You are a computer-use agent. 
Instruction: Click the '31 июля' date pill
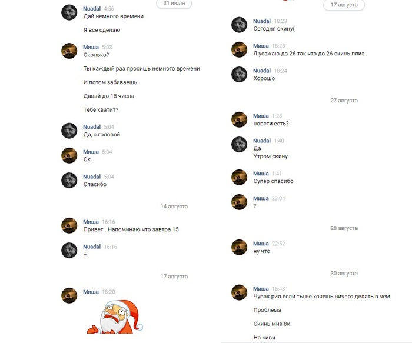click(174, 4)
